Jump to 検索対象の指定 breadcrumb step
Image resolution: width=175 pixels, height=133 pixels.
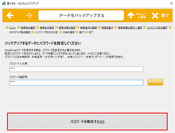[x=67, y=27]
